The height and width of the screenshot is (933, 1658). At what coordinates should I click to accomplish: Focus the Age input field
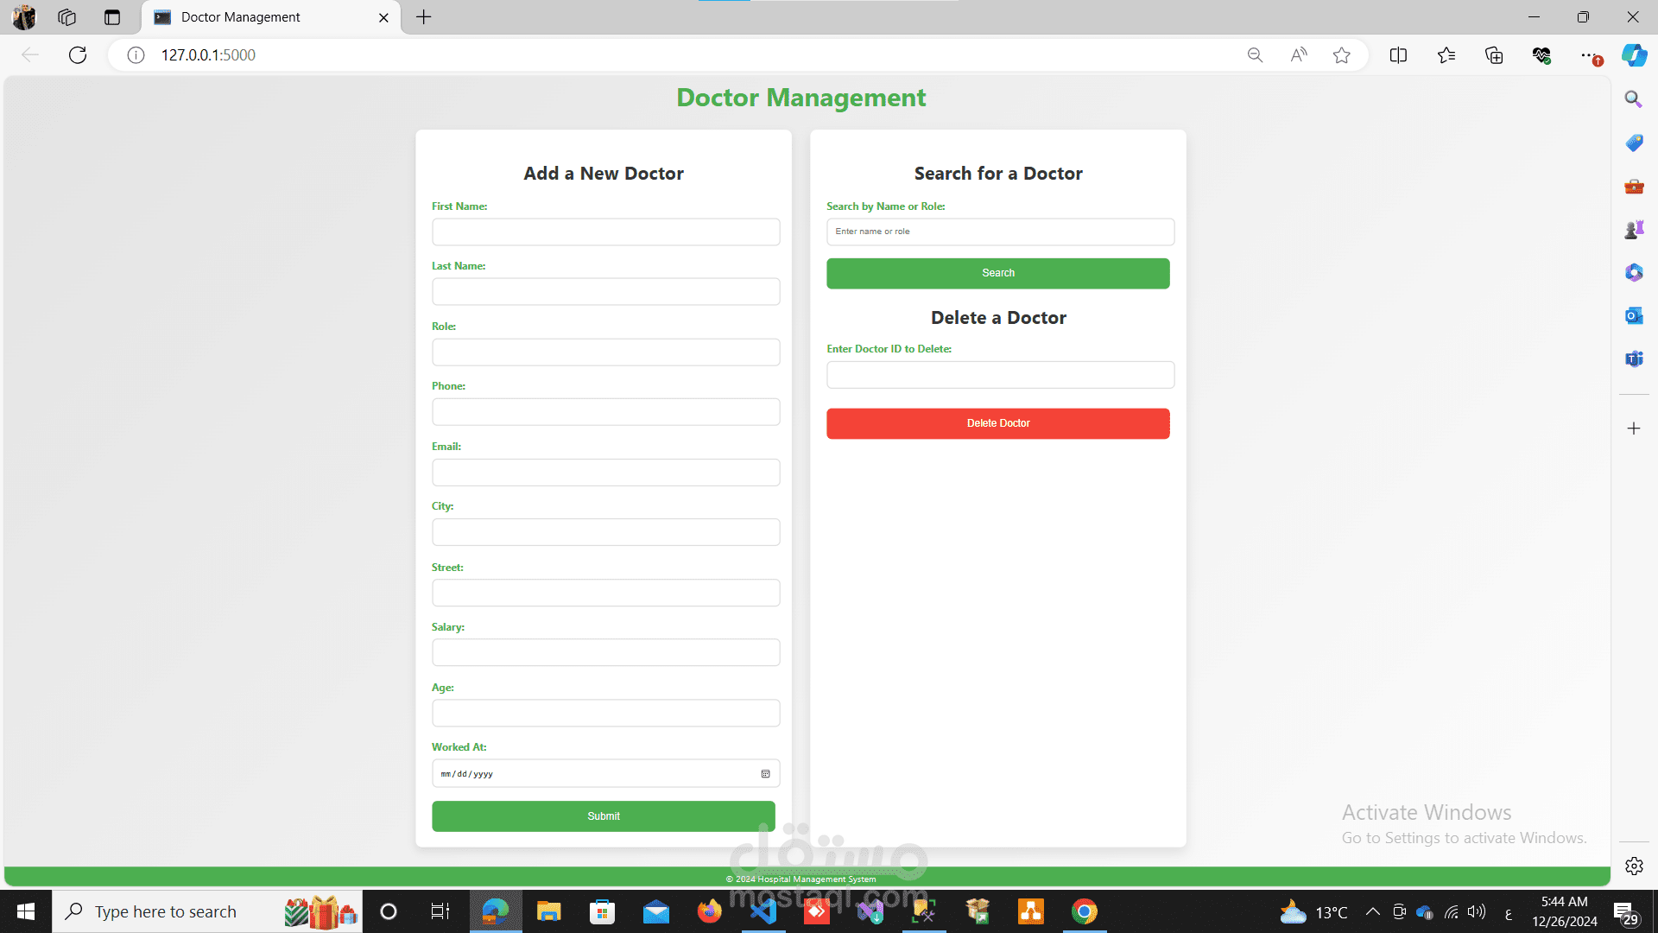click(606, 713)
